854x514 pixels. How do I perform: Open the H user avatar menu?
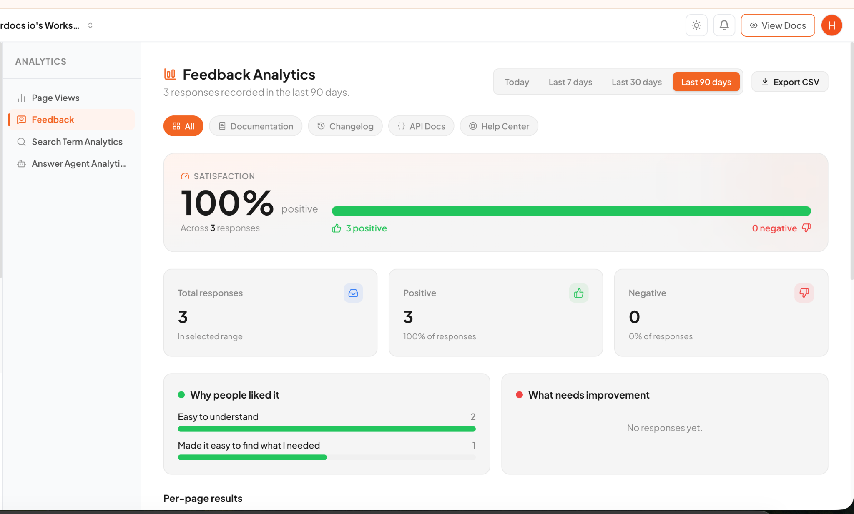pos(831,25)
